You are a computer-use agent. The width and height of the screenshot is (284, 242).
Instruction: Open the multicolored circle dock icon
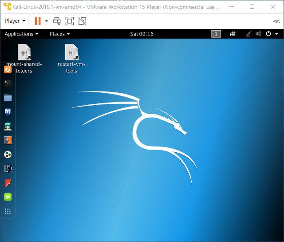8,155
